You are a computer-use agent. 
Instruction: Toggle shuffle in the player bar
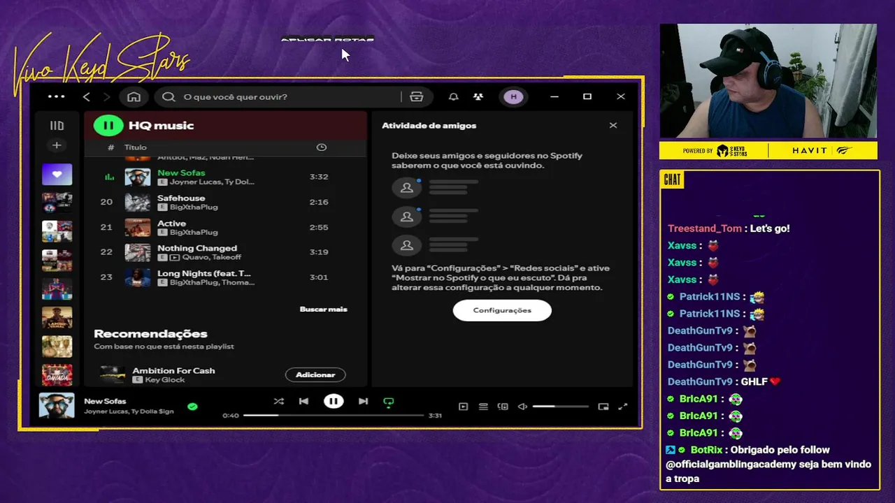tap(278, 402)
